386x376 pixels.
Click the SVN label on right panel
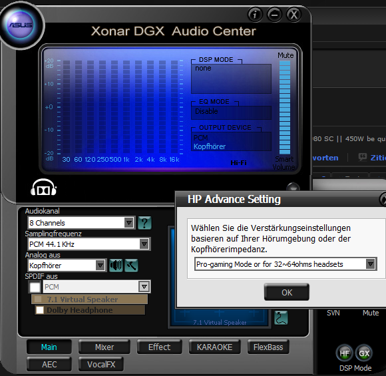(x=333, y=313)
